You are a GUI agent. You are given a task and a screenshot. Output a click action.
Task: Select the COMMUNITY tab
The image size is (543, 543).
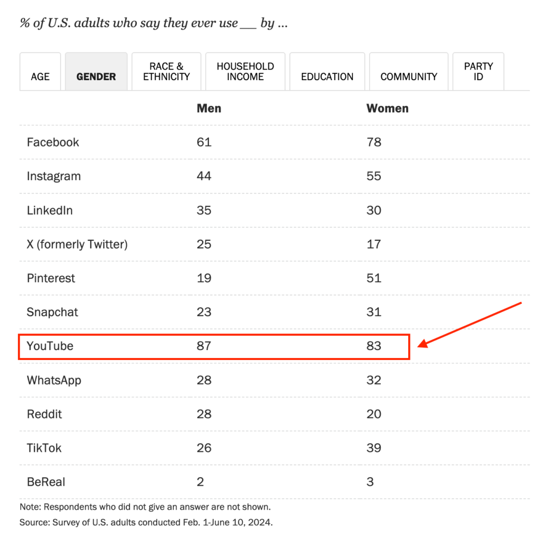[409, 72]
